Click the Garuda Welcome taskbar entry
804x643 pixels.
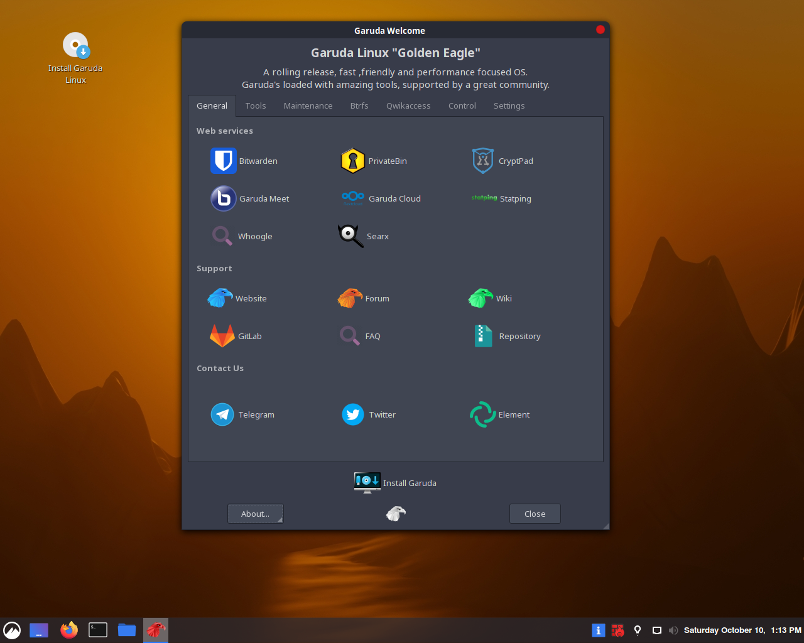pyautogui.click(x=156, y=630)
